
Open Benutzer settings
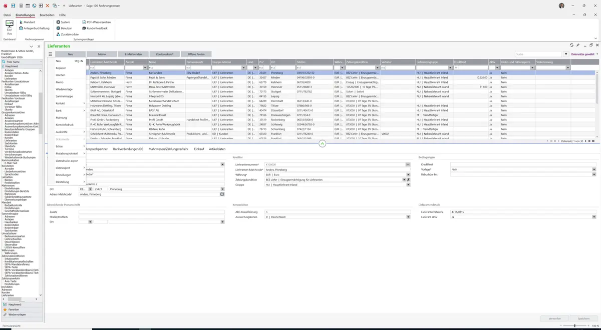pyautogui.click(x=64, y=28)
